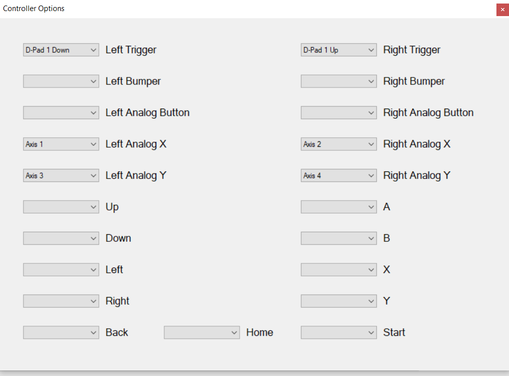
Task: Open the Y button mapping dropdown
Action: [x=339, y=301]
